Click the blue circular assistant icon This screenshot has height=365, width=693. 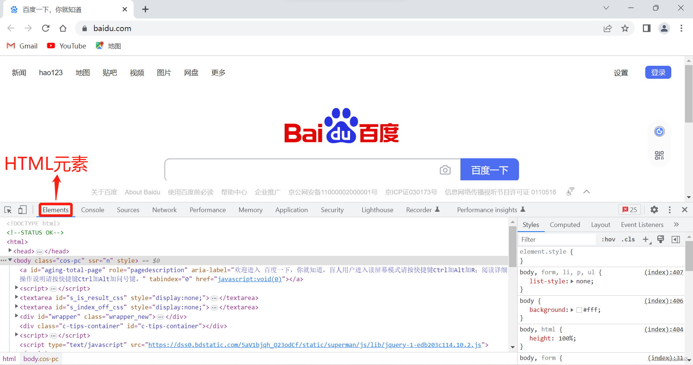tap(659, 131)
